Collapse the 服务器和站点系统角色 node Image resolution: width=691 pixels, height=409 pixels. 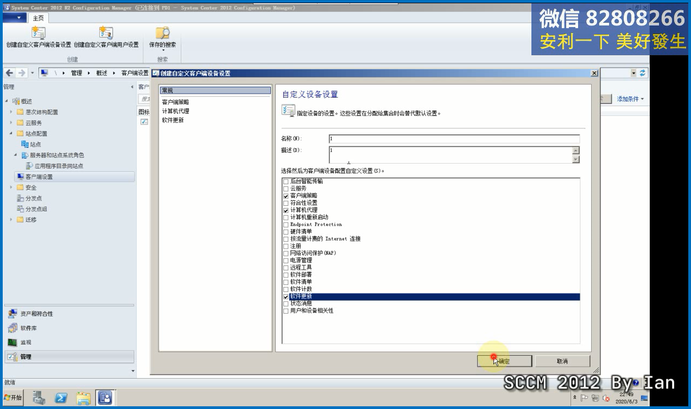(x=16, y=155)
